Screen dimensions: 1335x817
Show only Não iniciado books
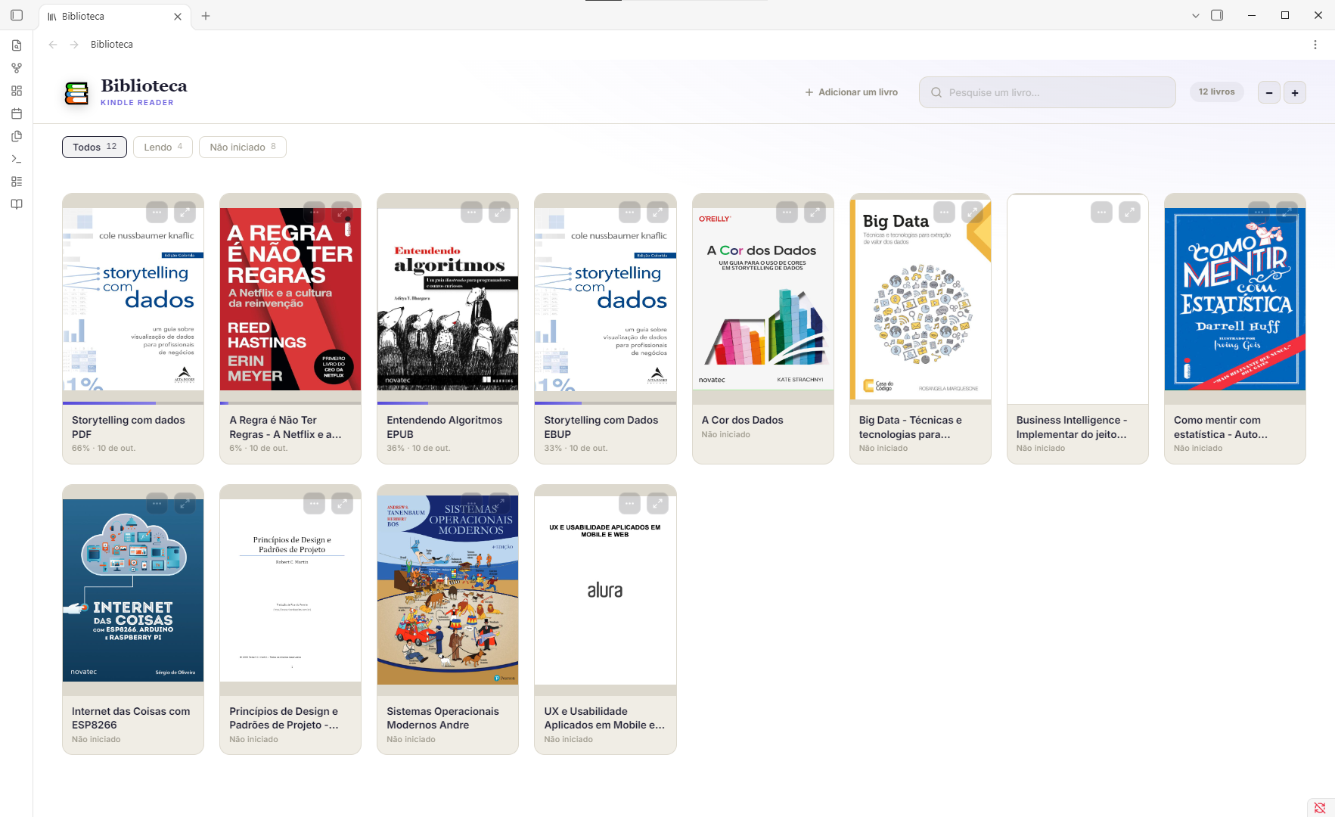click(243, 147)
